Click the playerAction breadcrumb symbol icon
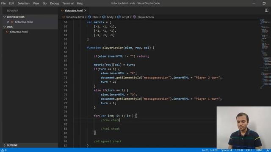This screenshot has height=152, width=271. (135, 17)
